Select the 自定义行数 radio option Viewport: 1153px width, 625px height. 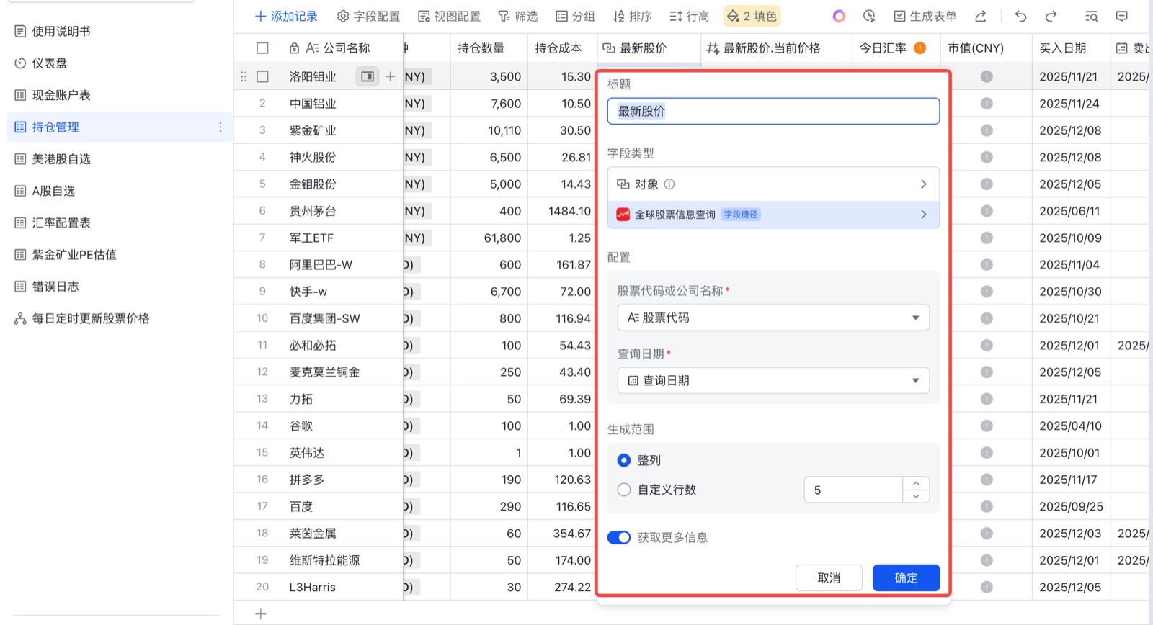[624, 490]
